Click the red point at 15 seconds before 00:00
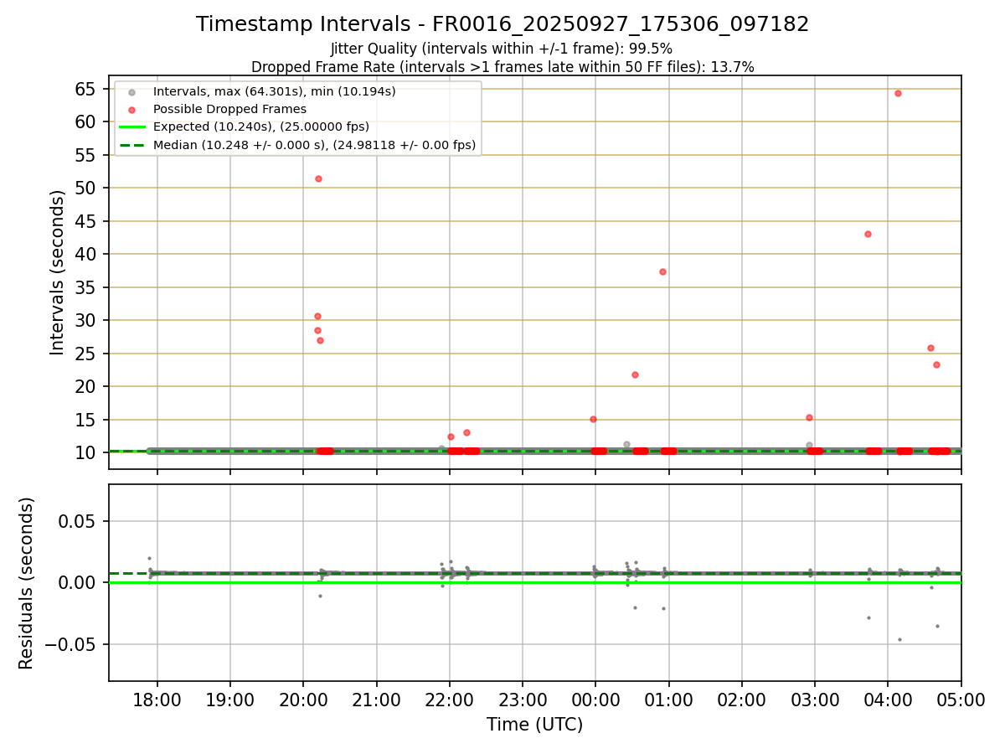Screen dimensions: 1005x754 [x=593, y=419]
